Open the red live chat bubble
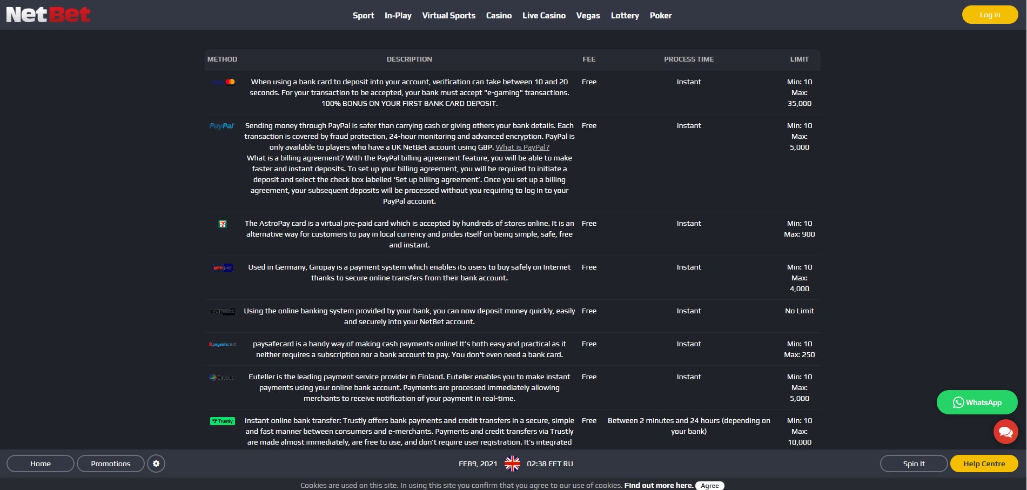The height and width of the screenshot is (490, 1027). coord(1006,432)
